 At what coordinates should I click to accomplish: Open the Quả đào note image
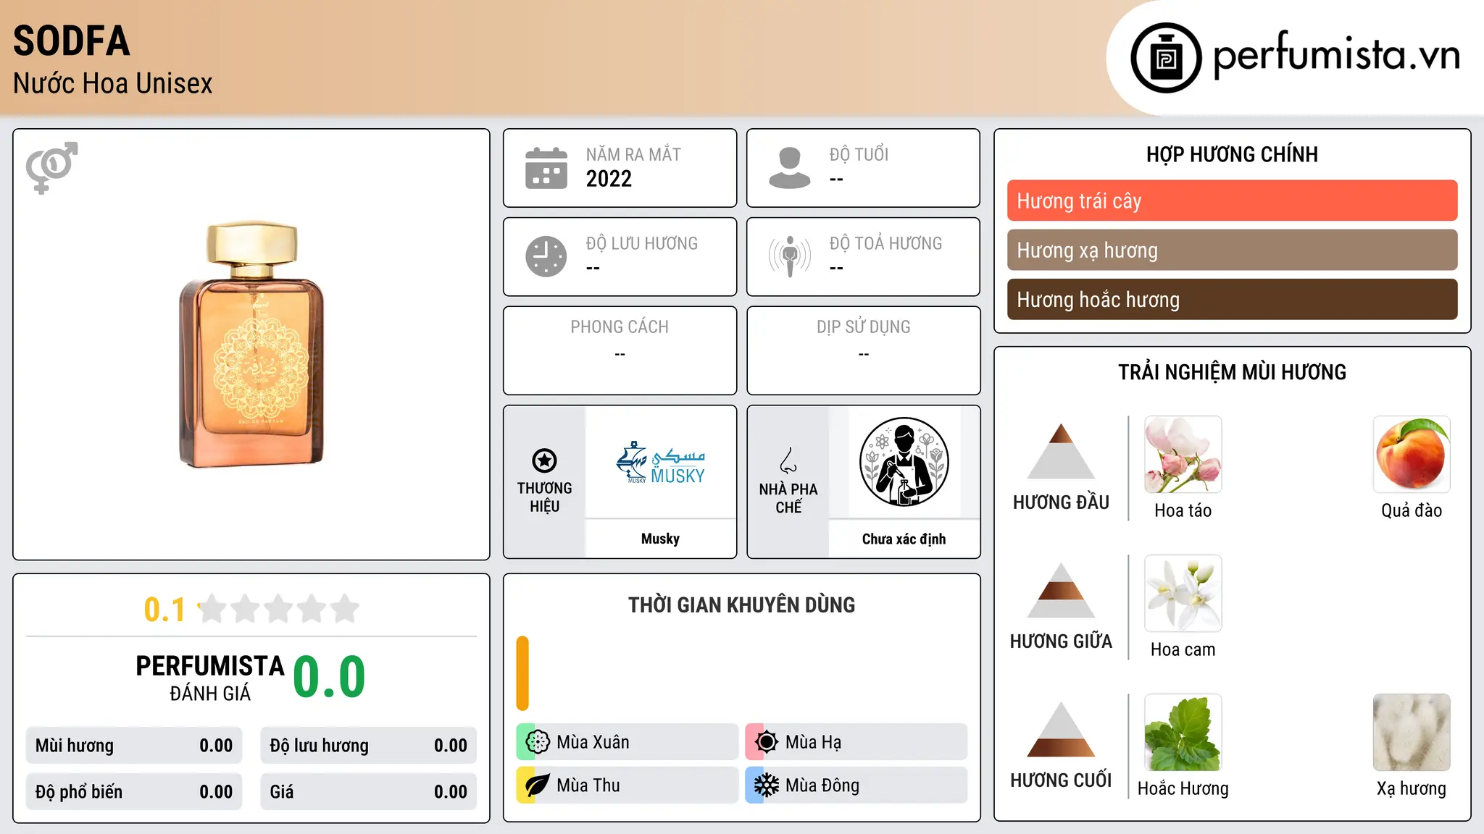tap(1412, 455)
